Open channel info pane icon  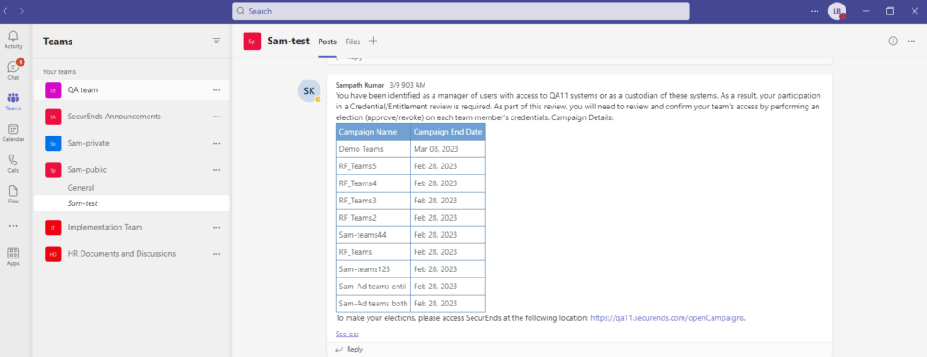click(x=893, y=42)
